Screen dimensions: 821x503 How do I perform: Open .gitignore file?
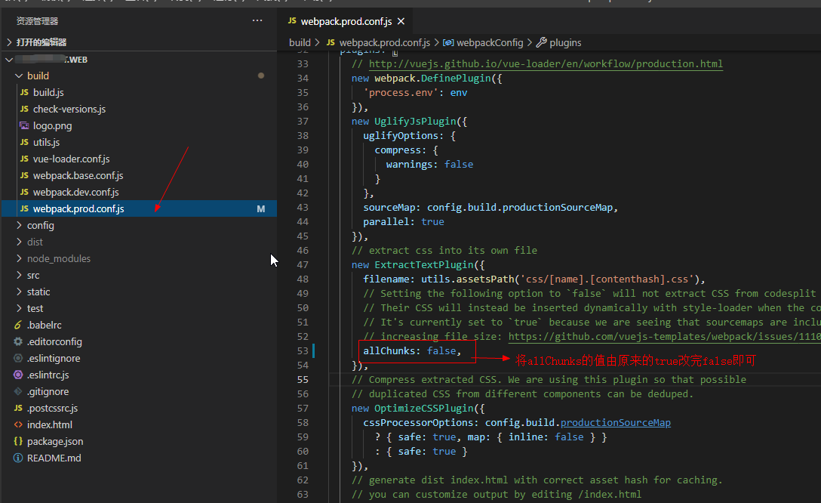tap(48, 391)
